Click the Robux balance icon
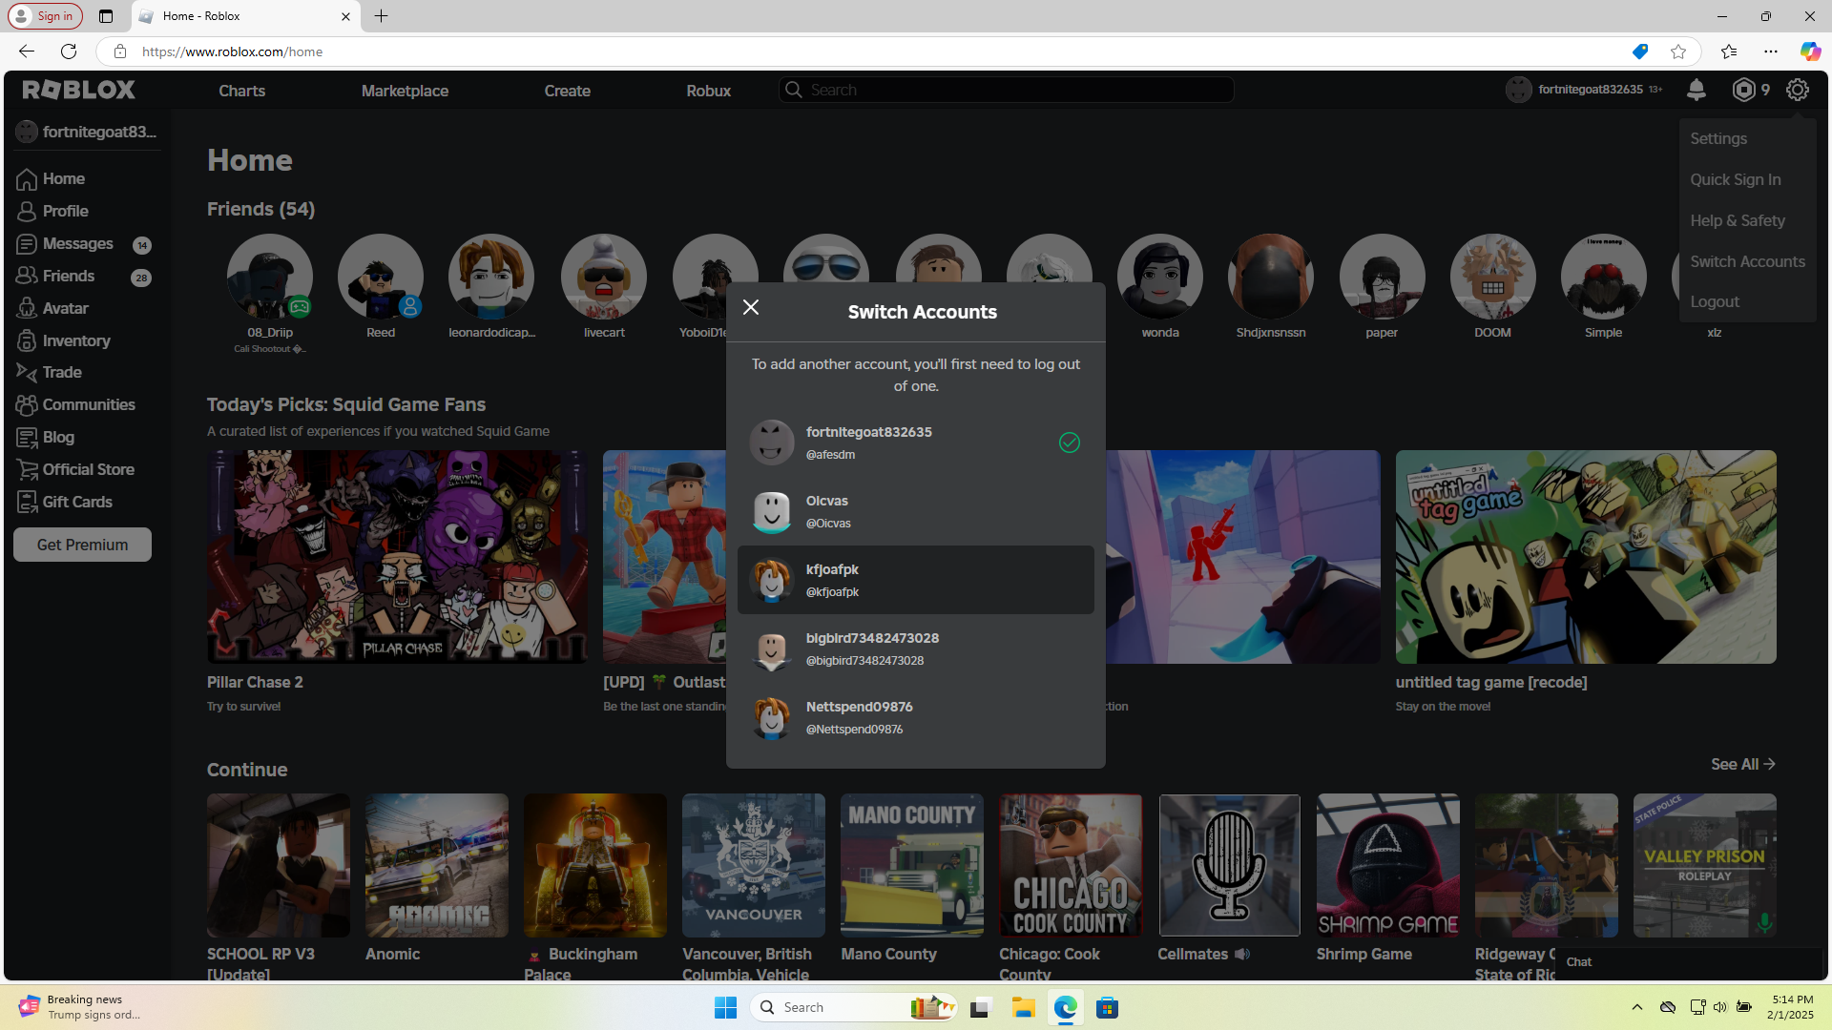Screen dimensions: 1832x1030 coord(1743,90)
